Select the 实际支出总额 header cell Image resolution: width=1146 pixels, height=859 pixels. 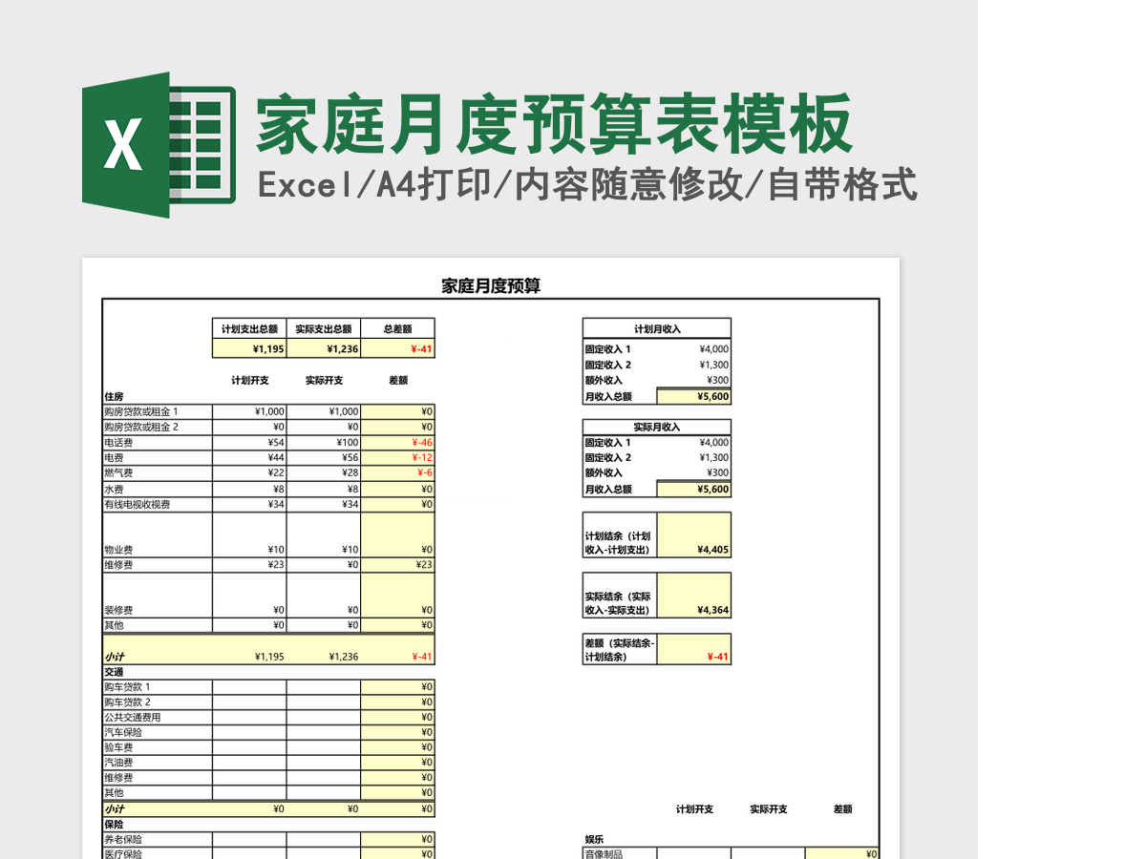coord(324,329)
